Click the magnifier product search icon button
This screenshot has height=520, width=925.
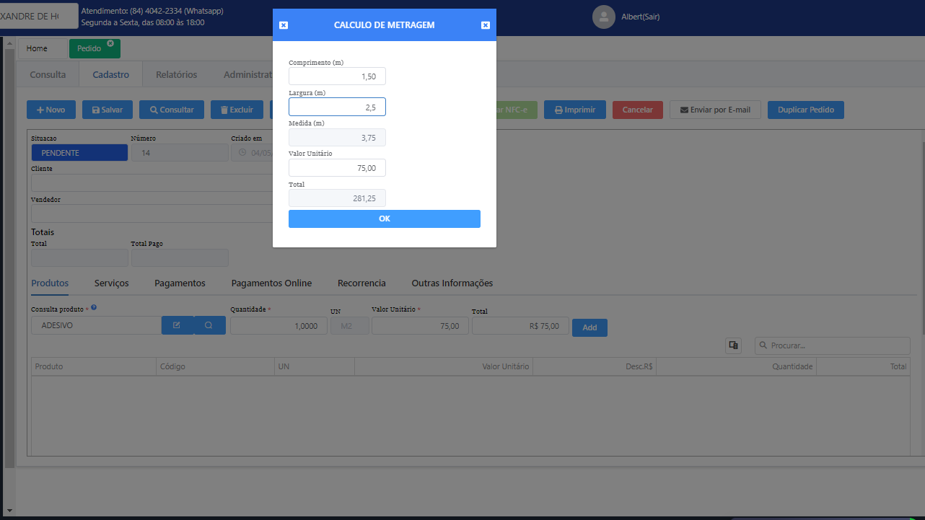click(209, 326)
